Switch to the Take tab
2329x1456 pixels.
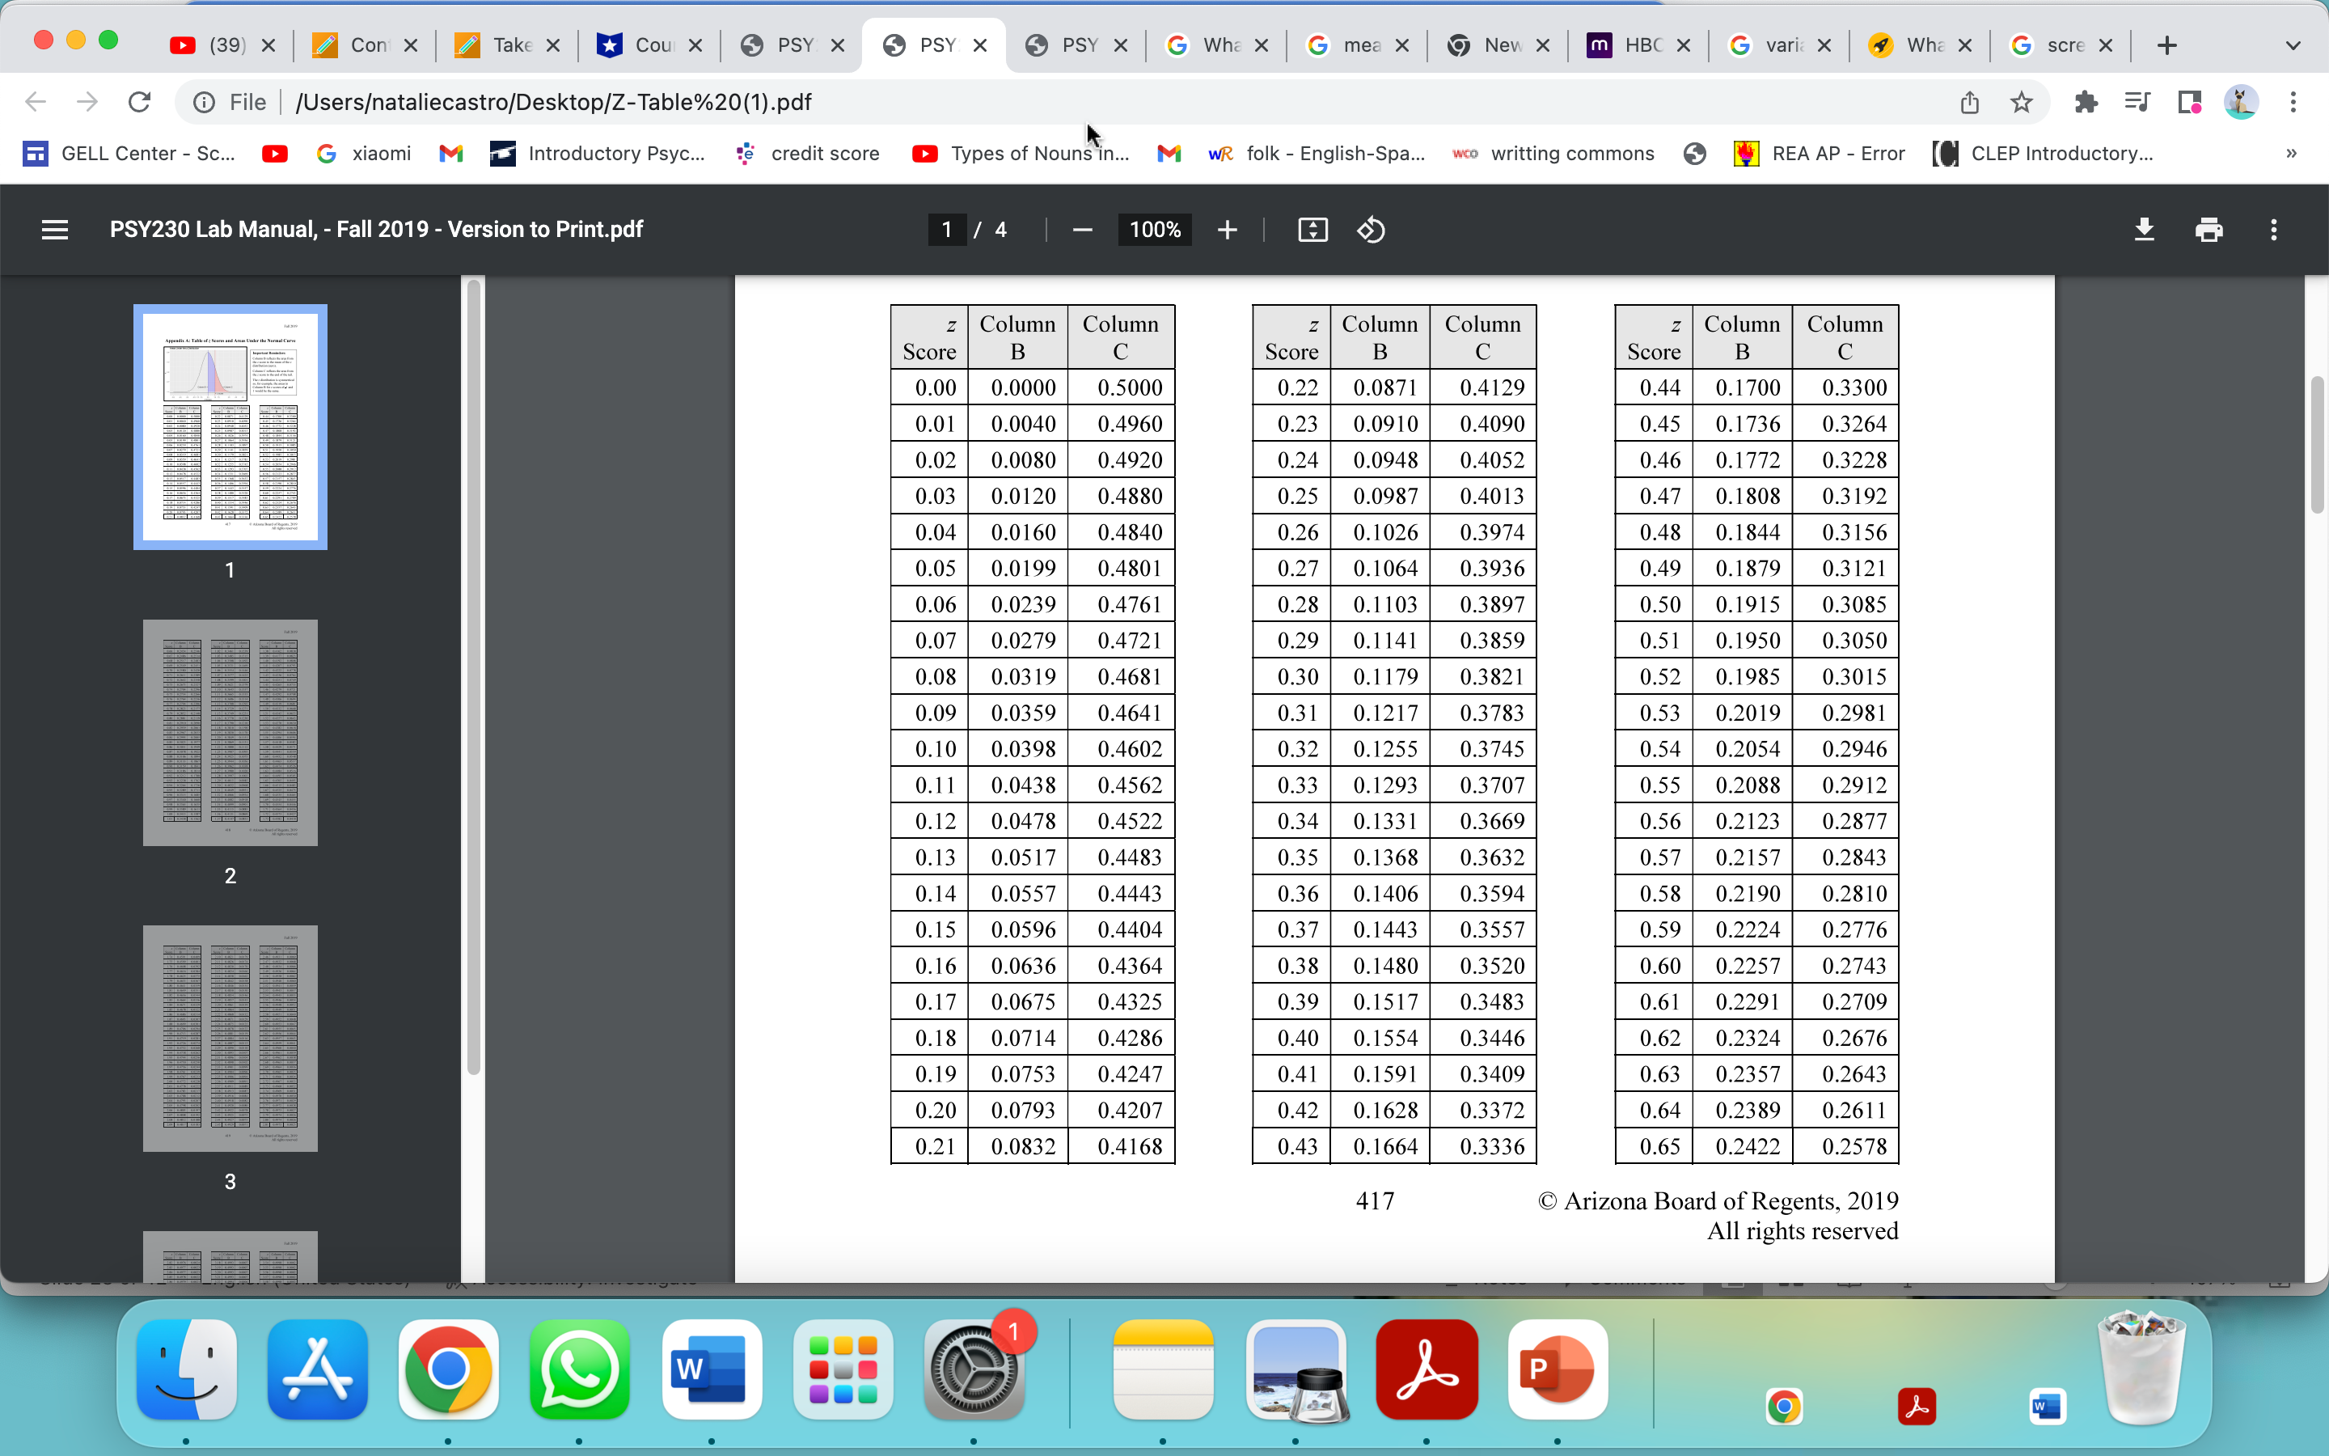[505, 45]
